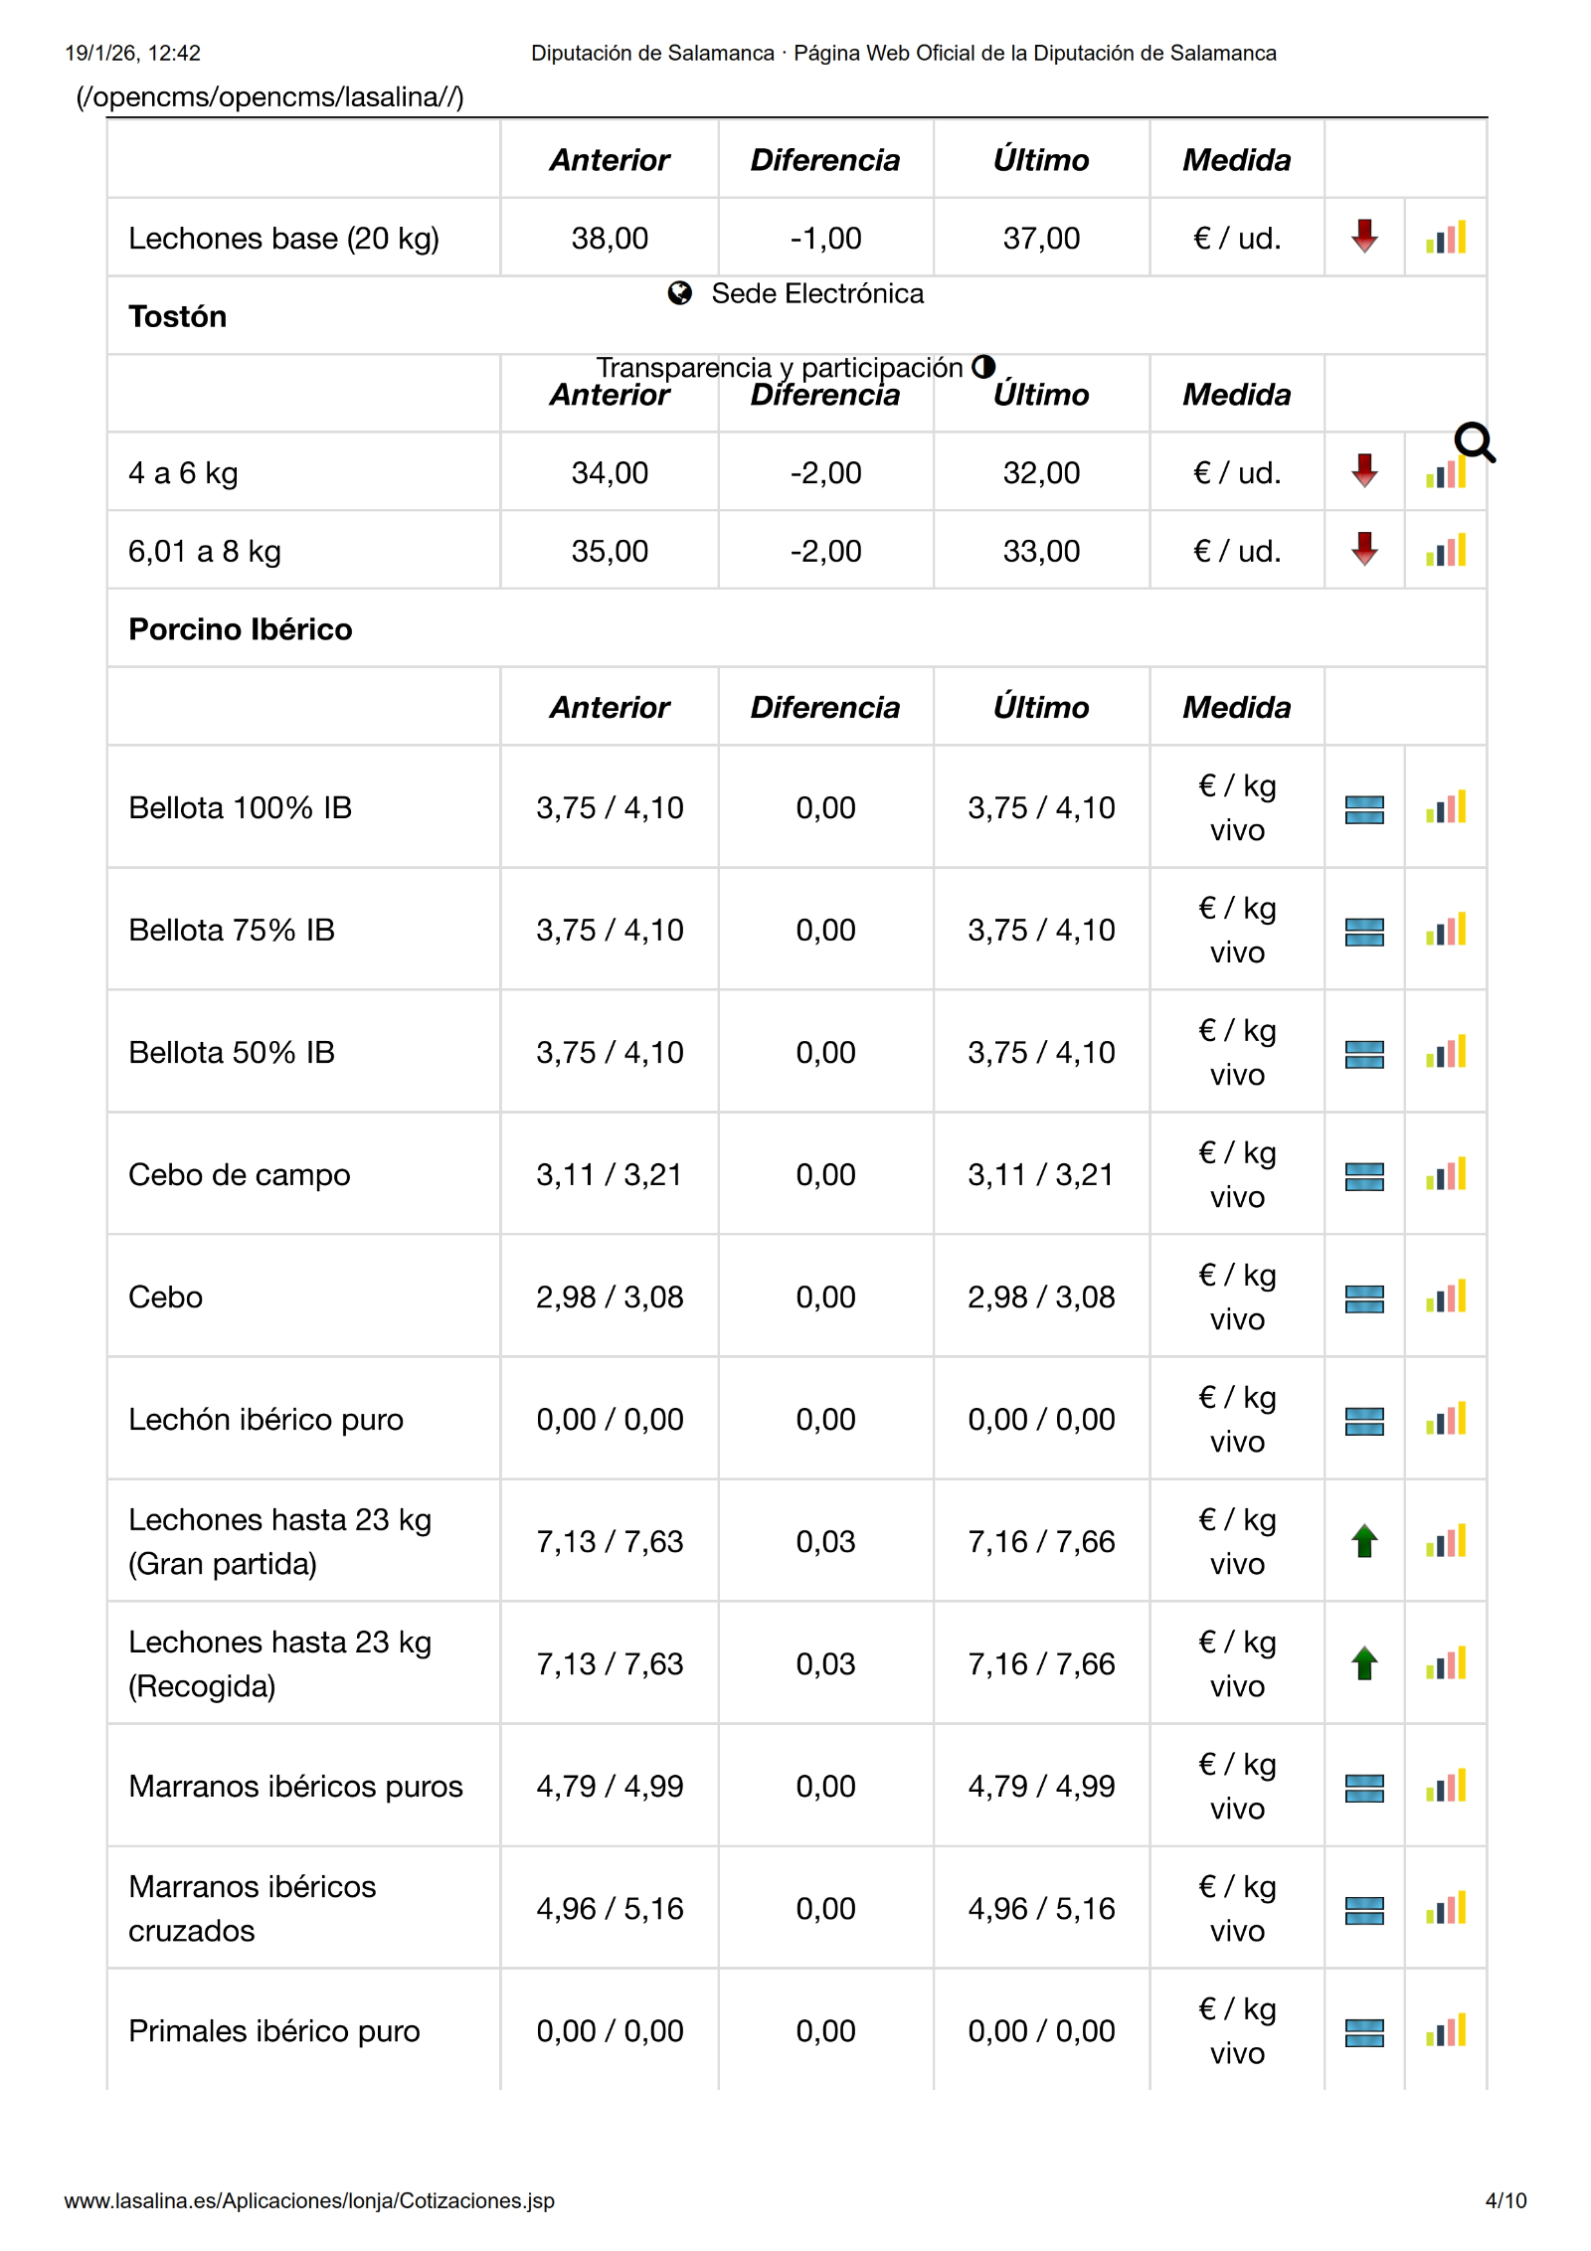Image resolution: width=1591 pixels, height=2251 pixels.
Task: Open chart icon for Marranos ibéricos cruzados
Action: tap(1445, 1908)
